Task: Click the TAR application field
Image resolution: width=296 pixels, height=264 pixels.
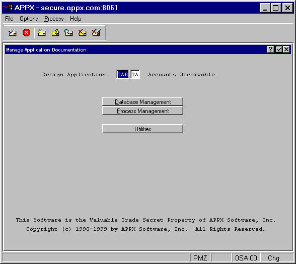Action: (x=123, y=74)
